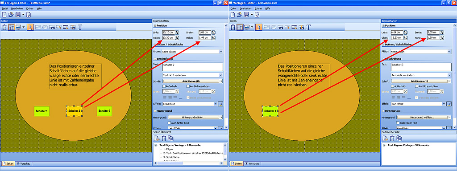Click Links field showing 13,10 cm
457x171 pixels.
coord(168,32)
